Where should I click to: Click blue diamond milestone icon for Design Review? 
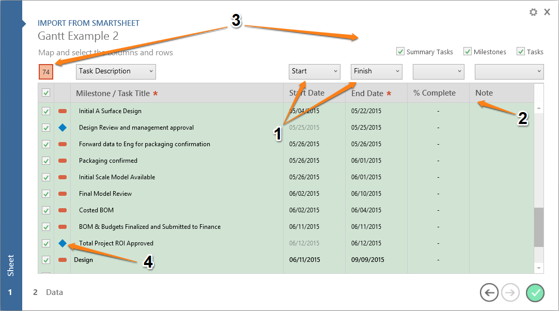[x=63, y=128]
